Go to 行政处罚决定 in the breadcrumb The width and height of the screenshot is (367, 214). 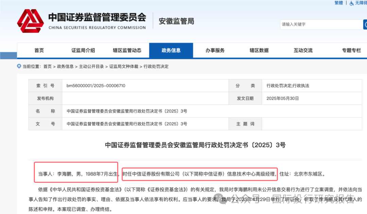(x=156, y=67)
